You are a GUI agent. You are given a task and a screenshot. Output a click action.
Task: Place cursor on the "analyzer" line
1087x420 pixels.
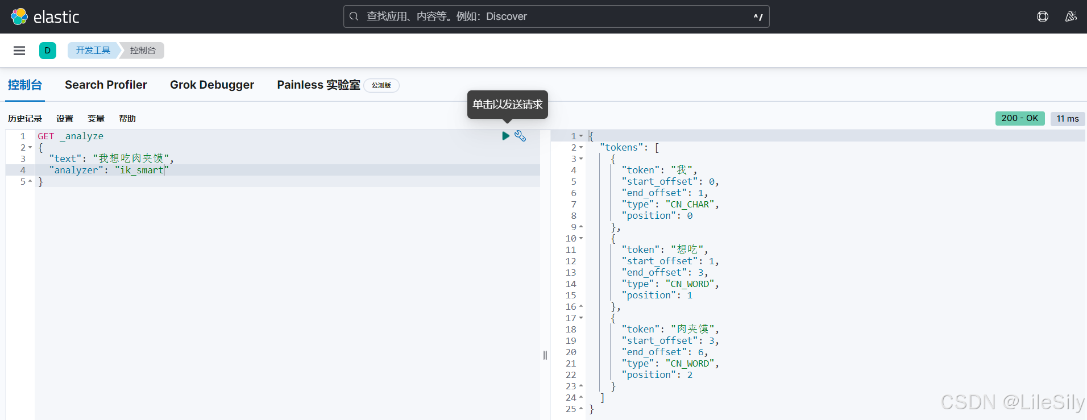click(109, 170)
